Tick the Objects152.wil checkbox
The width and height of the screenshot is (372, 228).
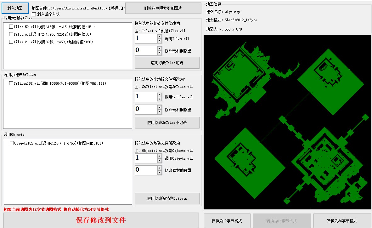[x=12, y=143]
